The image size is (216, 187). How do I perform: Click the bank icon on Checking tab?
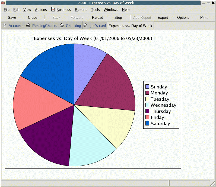coord(62,26)
